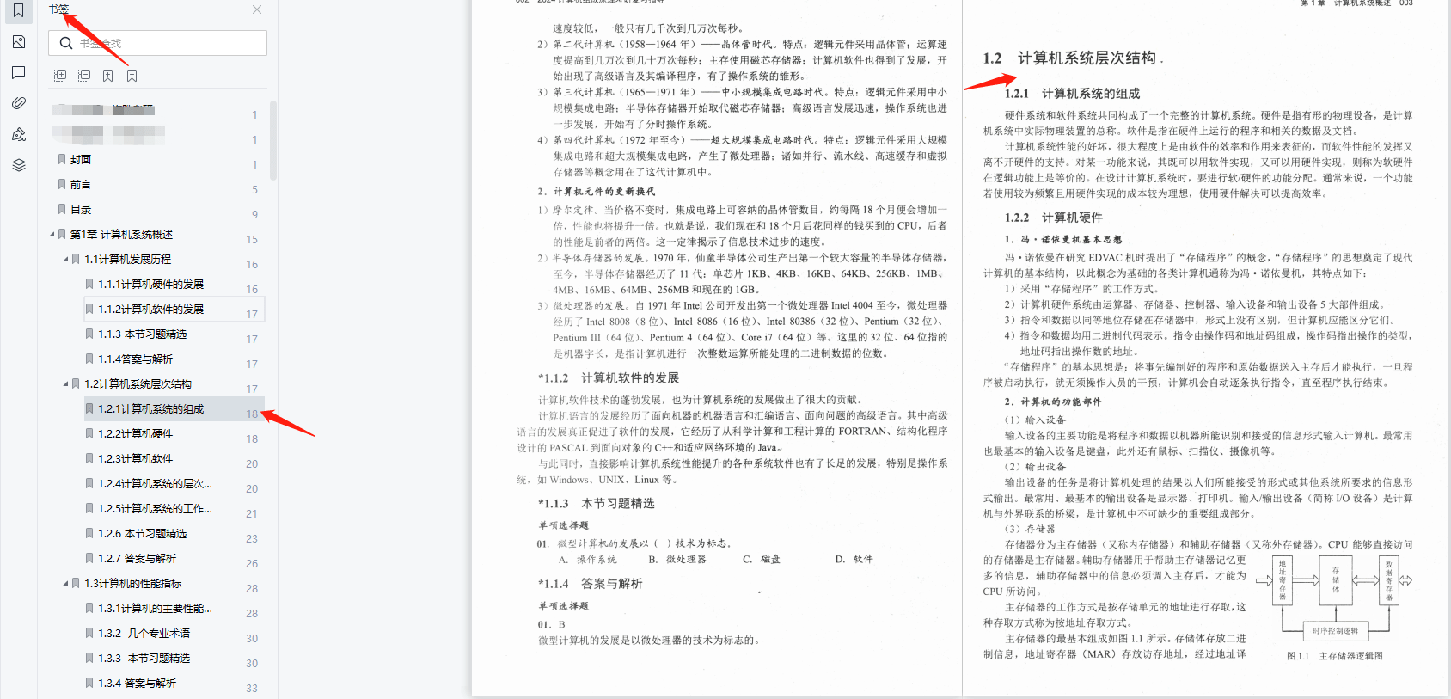Delete bookmark with the minus-bookmark icon
Image resolution: width=1451 pixels, height=699 pixels.
pos(132,76)
